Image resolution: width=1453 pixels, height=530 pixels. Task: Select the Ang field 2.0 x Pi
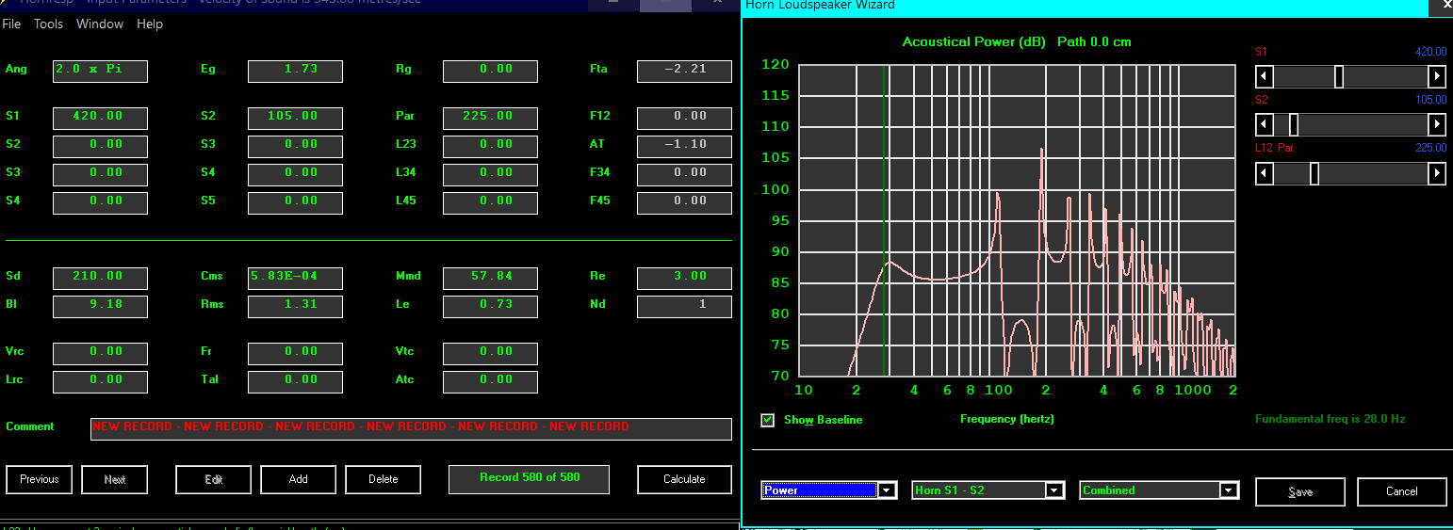(100, 71)
